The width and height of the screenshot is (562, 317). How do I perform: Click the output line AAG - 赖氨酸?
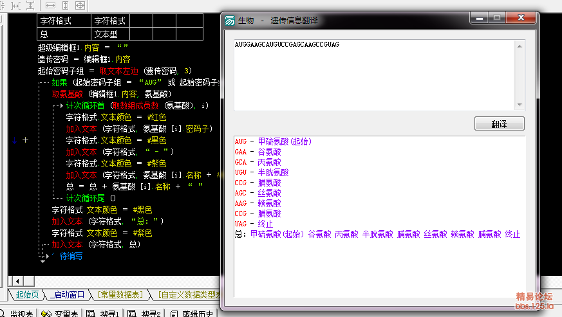[258, 203]
